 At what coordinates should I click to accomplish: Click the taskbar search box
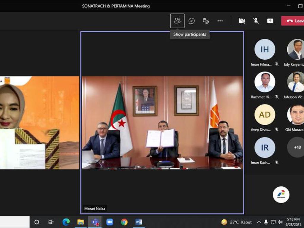pyautogui.click(x=15, y=222)
